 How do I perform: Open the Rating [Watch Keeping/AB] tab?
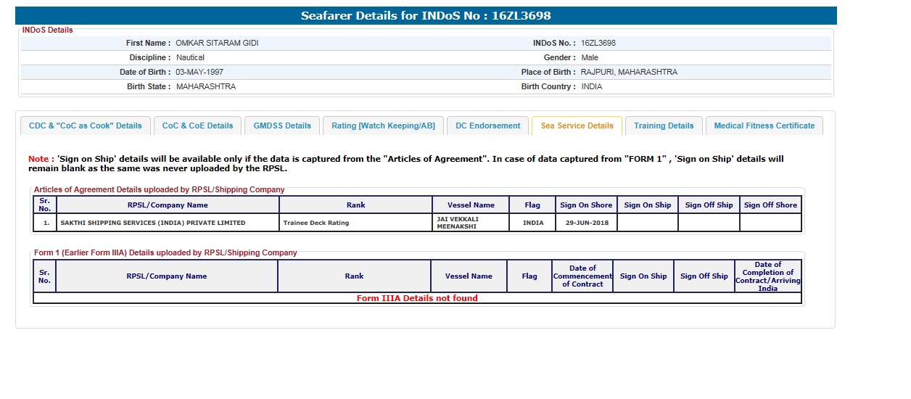coord(383,126)
